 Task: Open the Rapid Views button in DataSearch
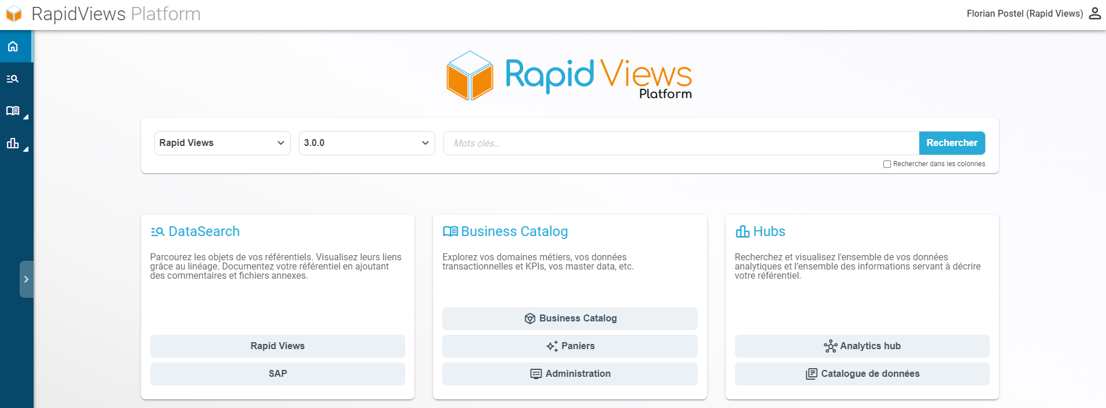point(278,346)
